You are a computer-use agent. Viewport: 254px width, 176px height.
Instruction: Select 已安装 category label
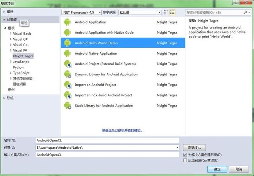coord(12,20)
